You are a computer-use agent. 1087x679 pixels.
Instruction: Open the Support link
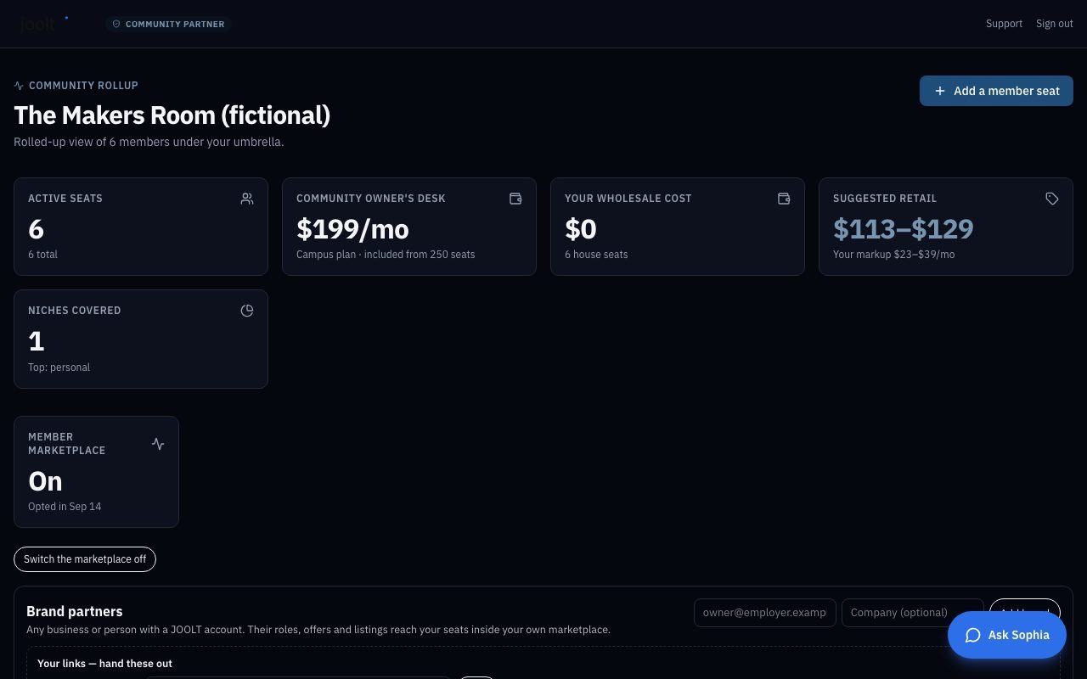click(x=1004, y=24)
